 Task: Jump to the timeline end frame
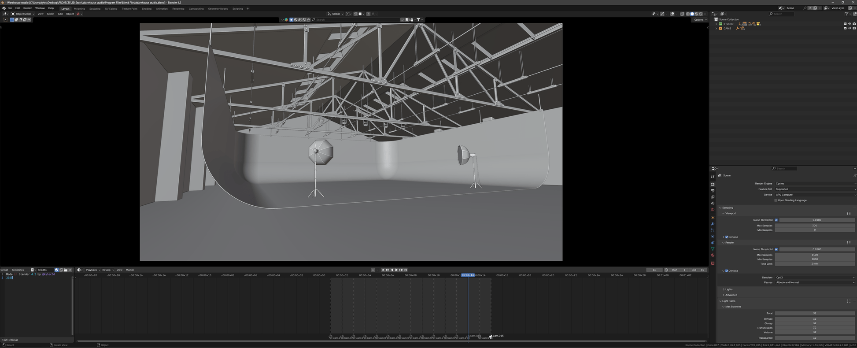pyautogui.click(x=406, y=270)
